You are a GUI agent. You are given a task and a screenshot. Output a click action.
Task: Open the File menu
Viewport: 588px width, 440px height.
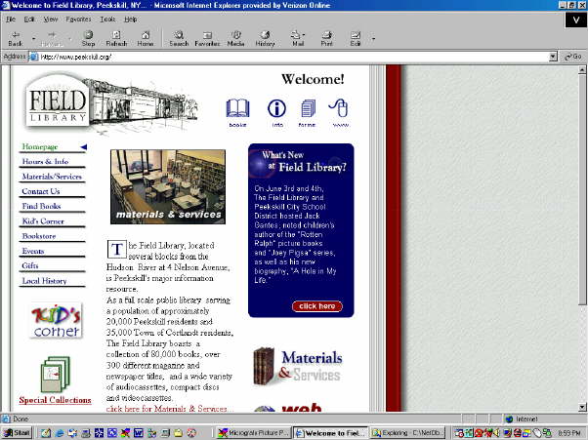[11, 20]
